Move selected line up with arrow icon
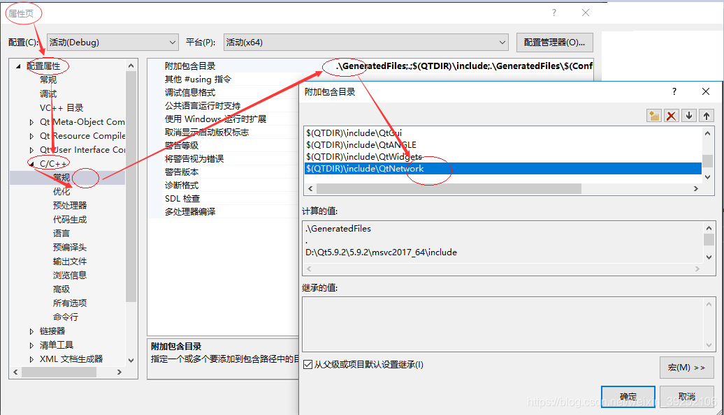Viewport: 724px width, 415px height. (707, 116)
